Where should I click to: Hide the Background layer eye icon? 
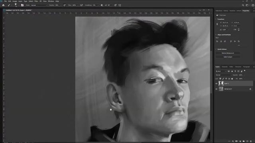tap(216, 89)
